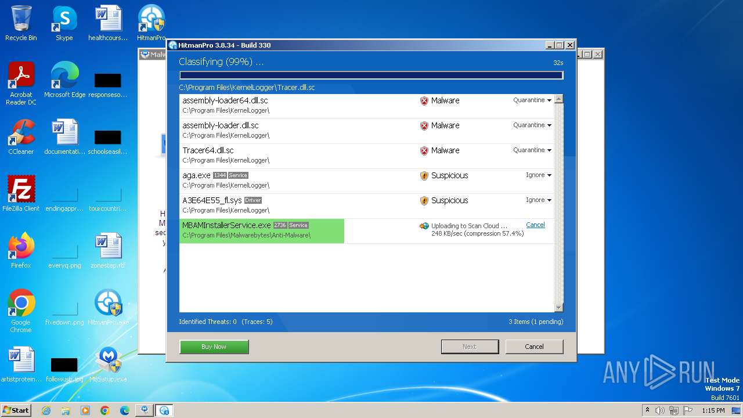Click Cancel link for MBAMInstallerService upload

535,225
